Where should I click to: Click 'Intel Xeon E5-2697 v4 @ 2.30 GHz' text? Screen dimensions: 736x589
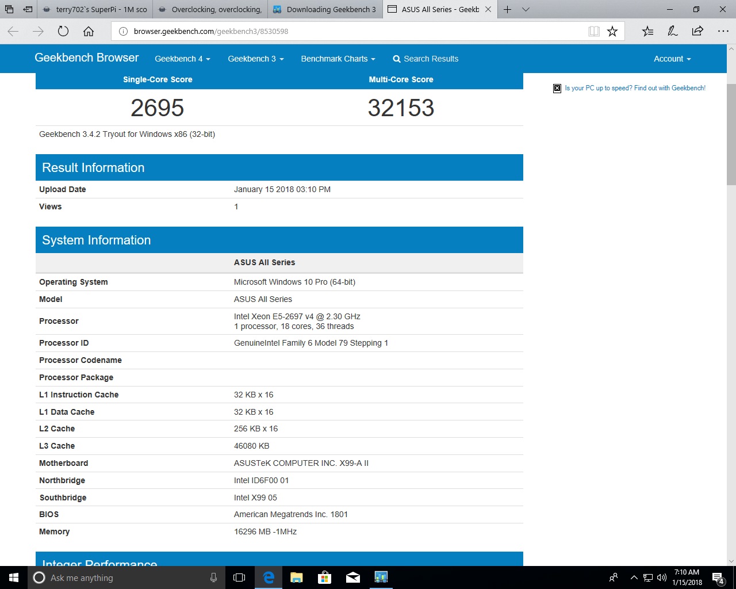tap(297, 316)
